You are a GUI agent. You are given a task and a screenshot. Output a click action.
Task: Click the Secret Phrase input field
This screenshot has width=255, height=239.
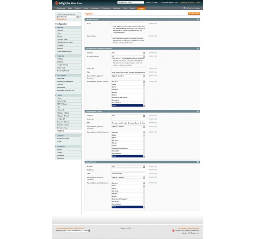pyautogui.click(x=128, y=36)
